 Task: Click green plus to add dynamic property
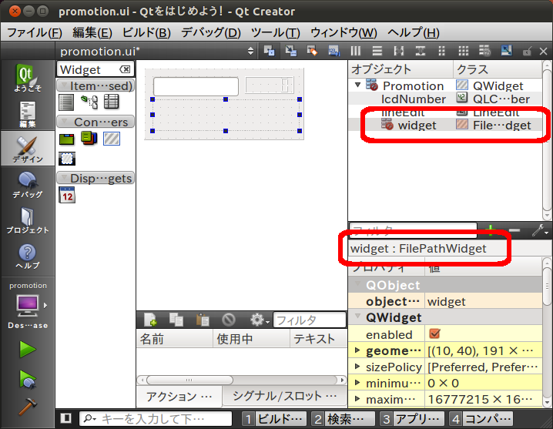coord(491,230)
